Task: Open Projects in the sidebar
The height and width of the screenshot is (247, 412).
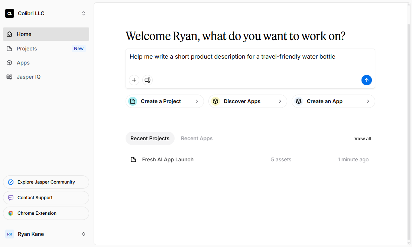Action: [46, 49]
